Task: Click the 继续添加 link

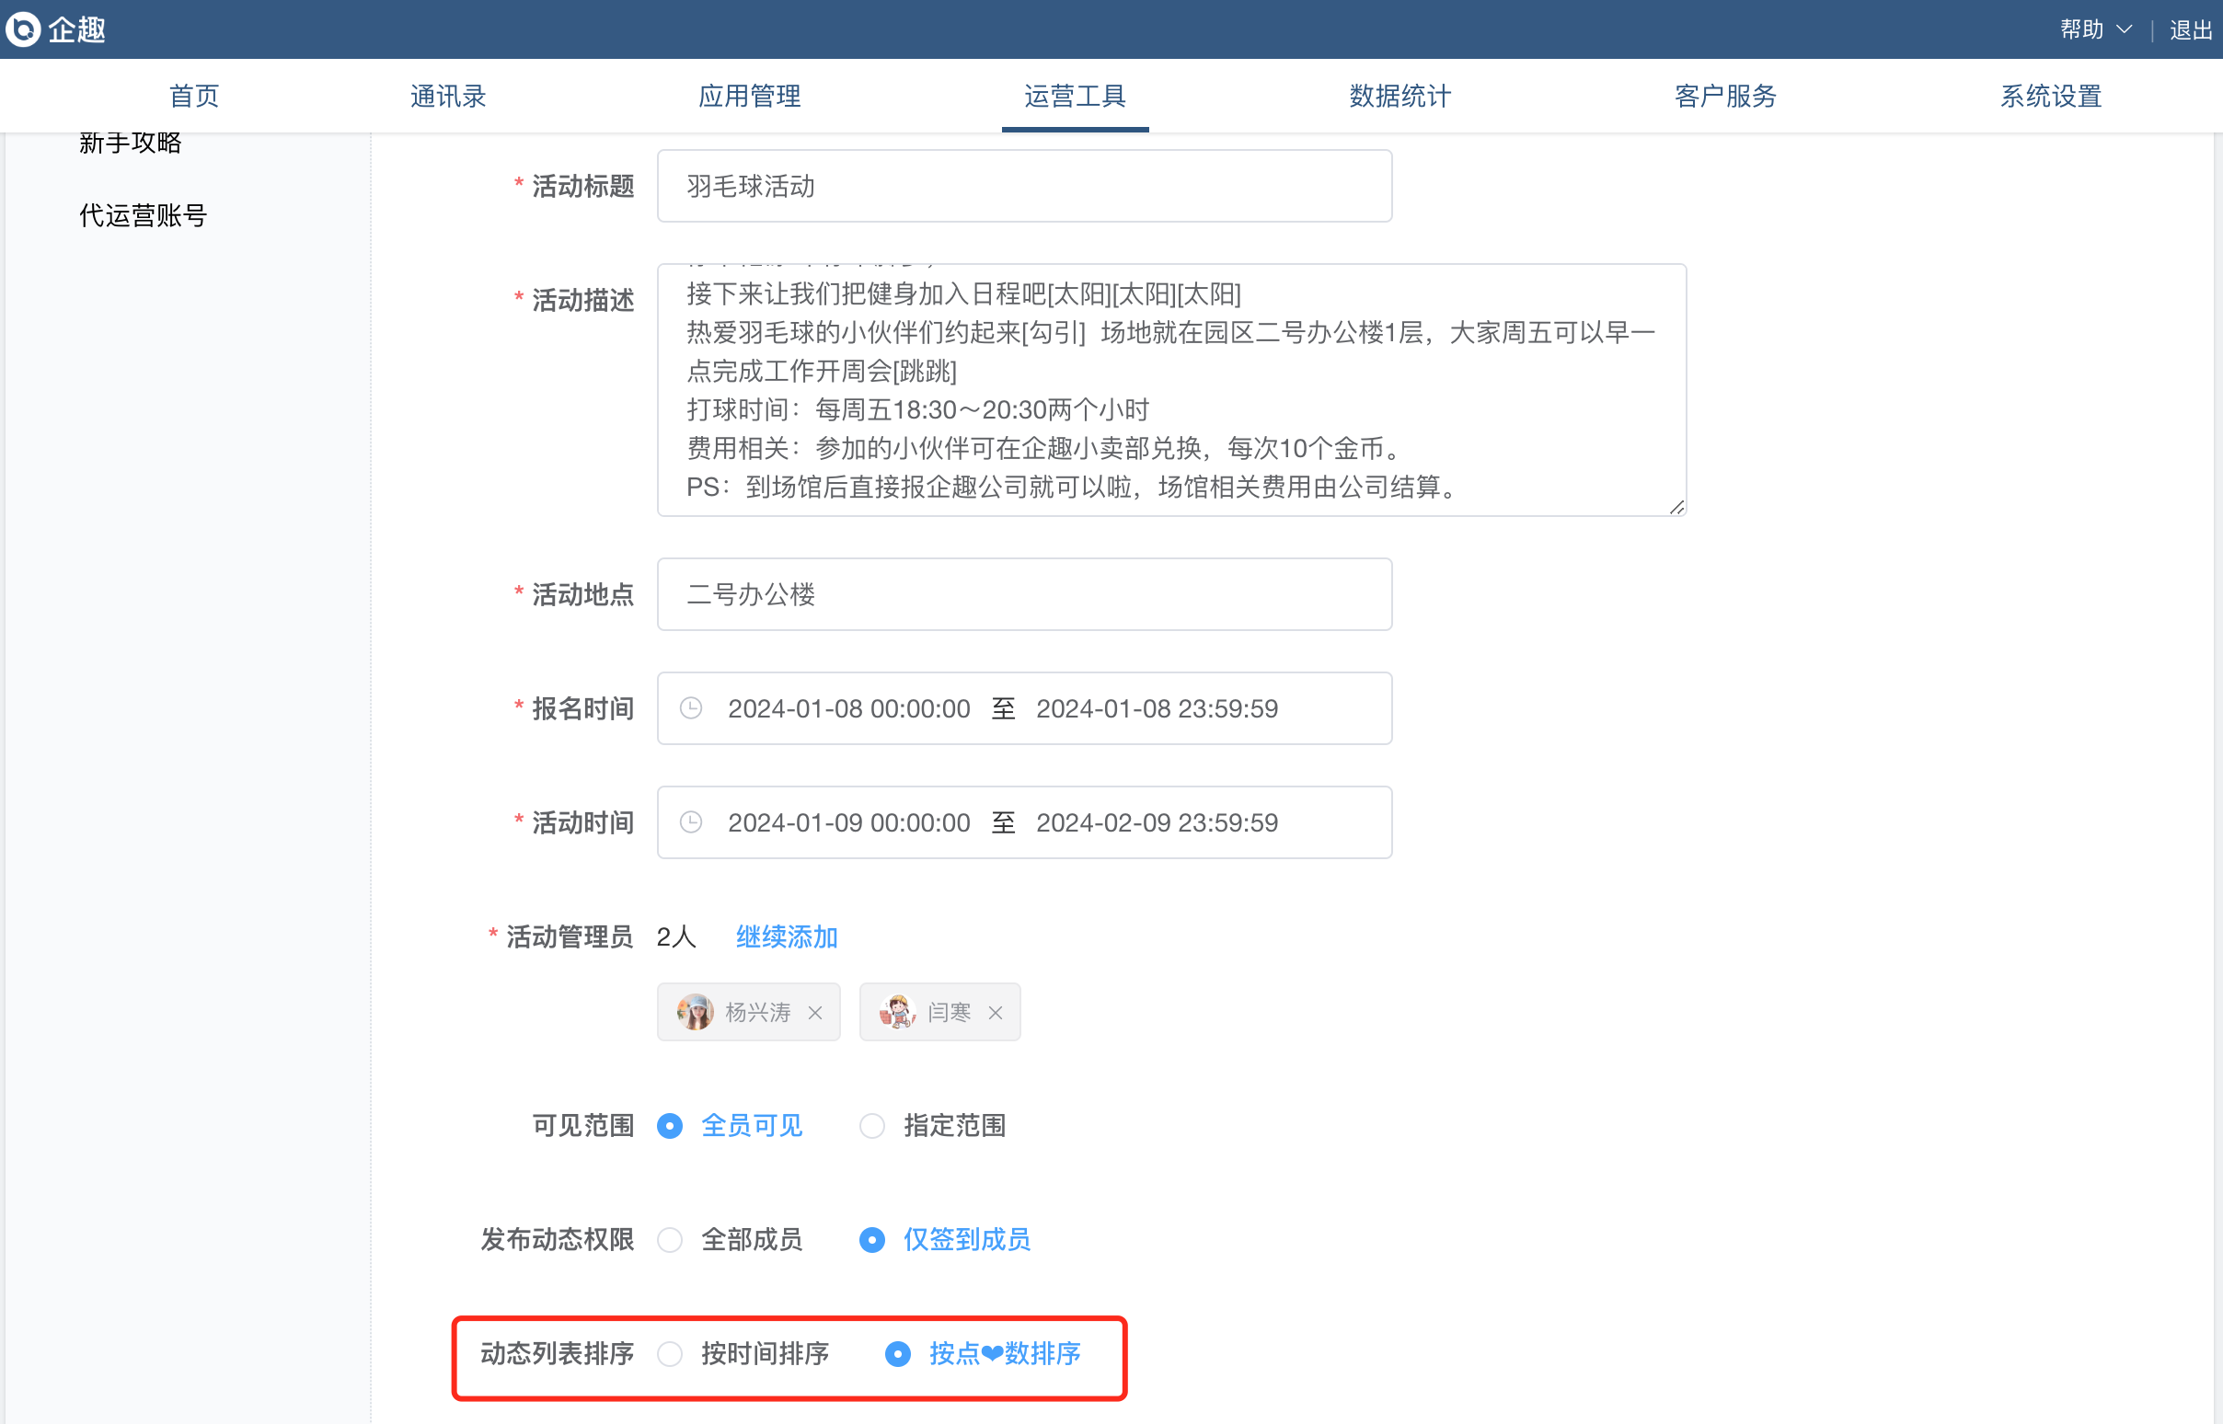Action: [786, 936]
